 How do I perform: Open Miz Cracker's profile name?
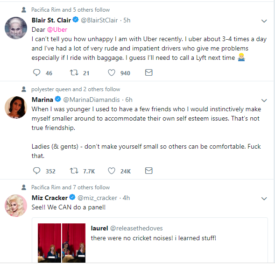coord(49,198)
